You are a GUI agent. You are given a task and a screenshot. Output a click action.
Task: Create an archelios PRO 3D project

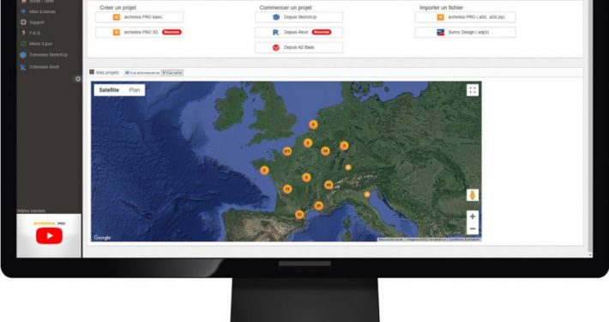point(140,33)
